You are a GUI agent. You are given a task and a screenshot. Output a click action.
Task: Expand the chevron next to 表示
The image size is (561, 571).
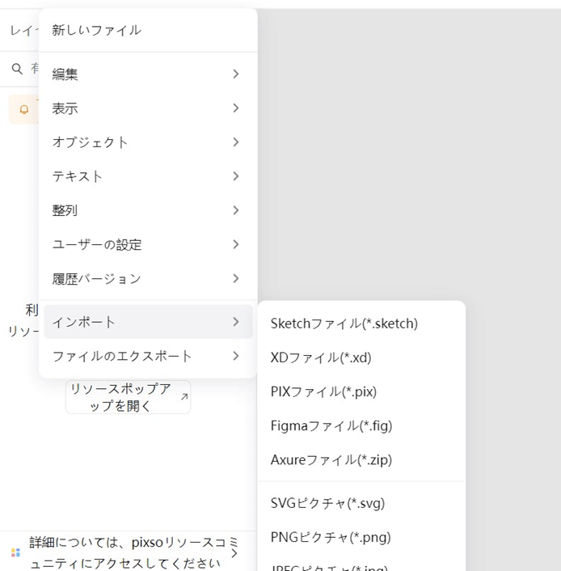click(236, 108)
